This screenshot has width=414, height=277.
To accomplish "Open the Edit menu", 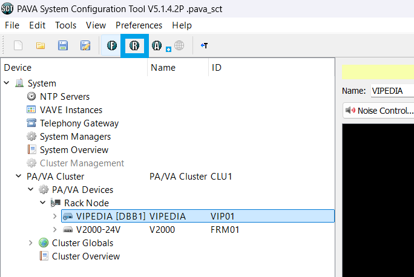I will pyautogui.click(x=38, y=25).
